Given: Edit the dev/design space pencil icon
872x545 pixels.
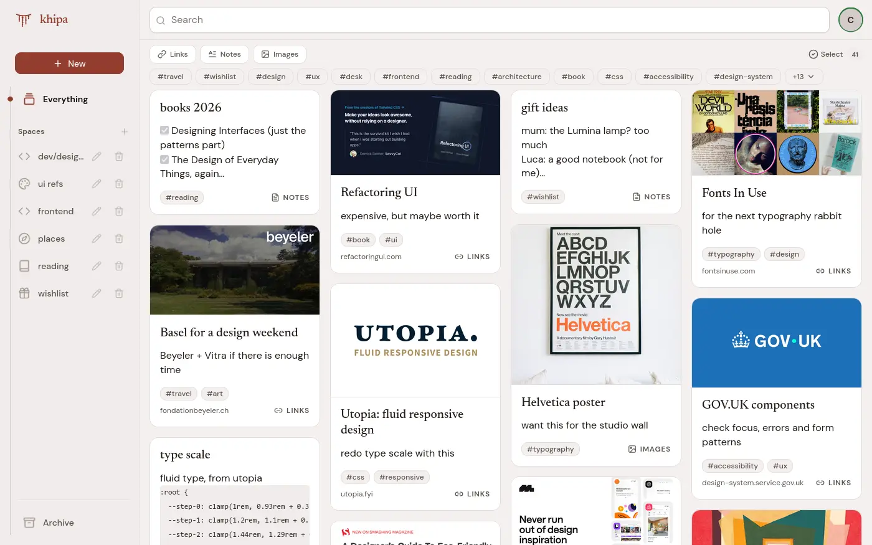Looking at the screenshot, I should 97,156.
